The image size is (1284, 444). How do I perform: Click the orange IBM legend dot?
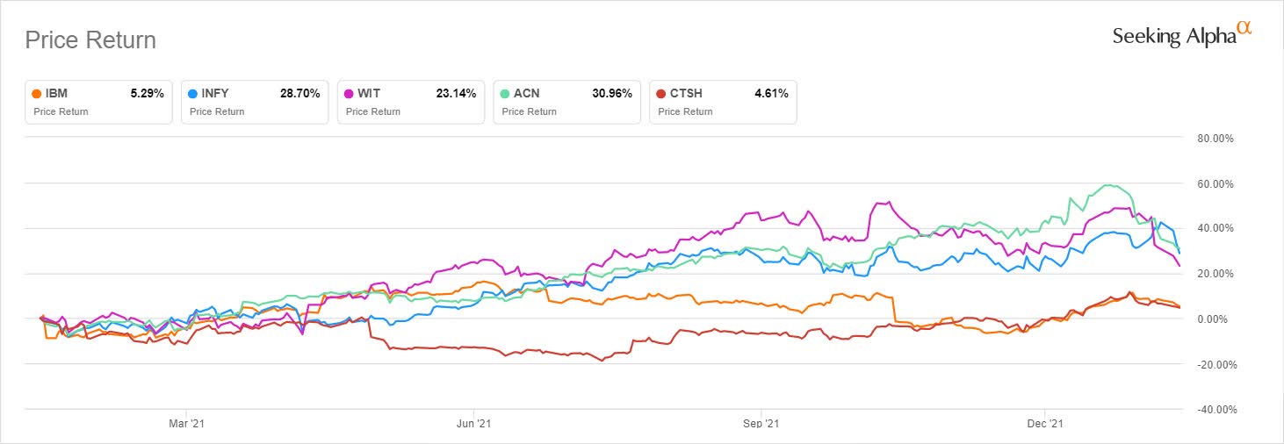pos(37,93)
